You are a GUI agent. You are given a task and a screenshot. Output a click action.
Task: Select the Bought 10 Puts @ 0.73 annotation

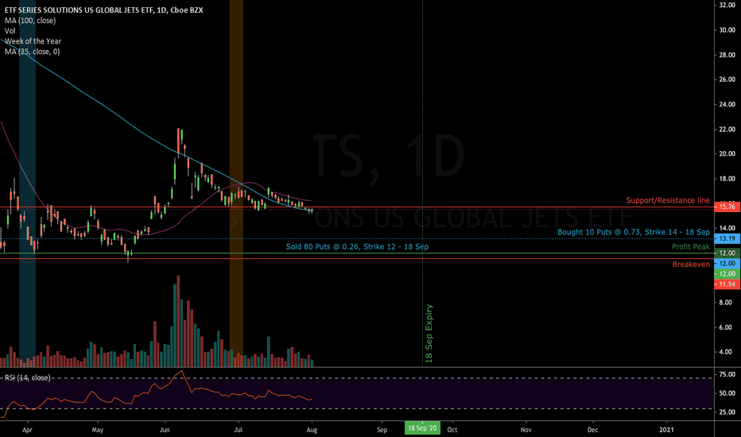tap(633, 232)
